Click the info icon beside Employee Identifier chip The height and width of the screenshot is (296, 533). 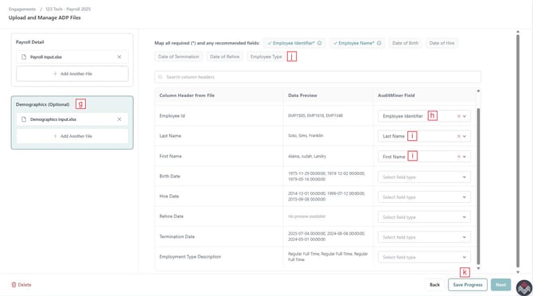click(x=320, y=43)
